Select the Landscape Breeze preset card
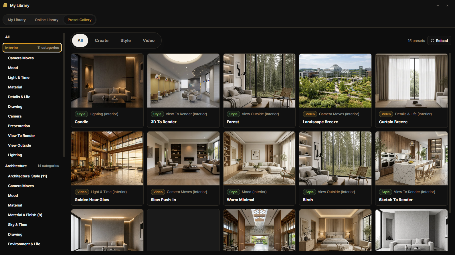This screenshot has width=455, height=255. (x=335, y=90)
